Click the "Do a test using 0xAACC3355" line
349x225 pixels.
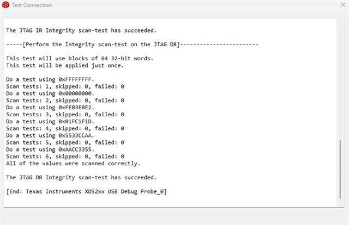[53, 149]
